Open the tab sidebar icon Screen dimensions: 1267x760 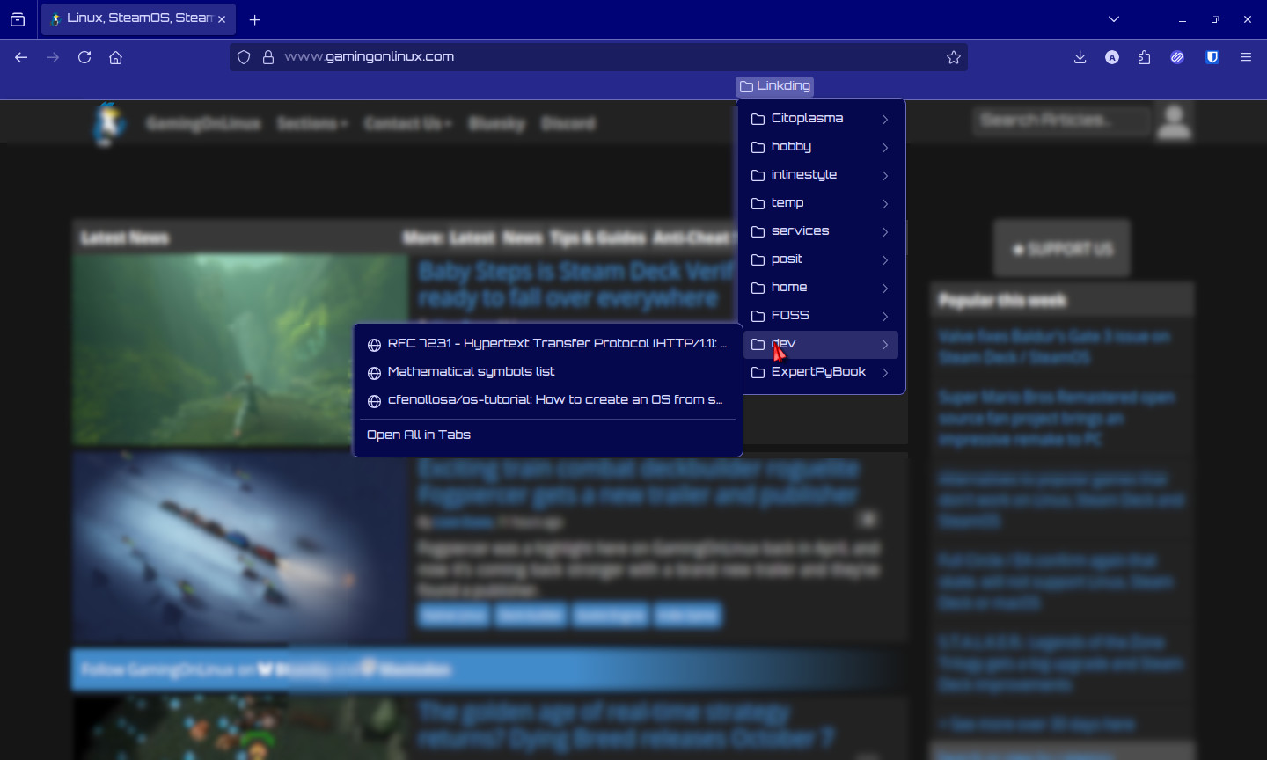click(x=18, y=18)
